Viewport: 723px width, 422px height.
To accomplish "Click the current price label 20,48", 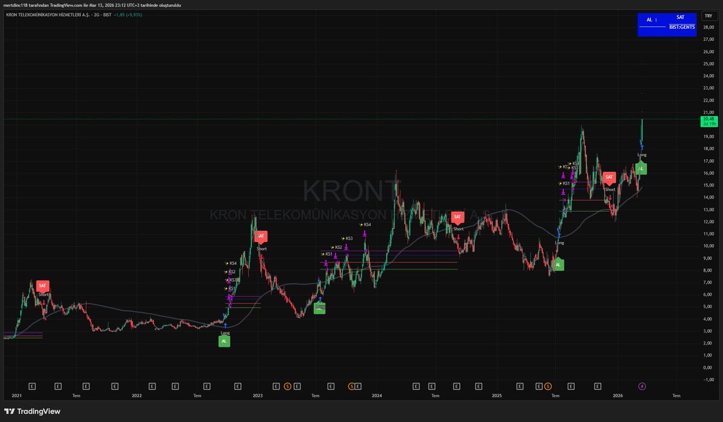I will pyautogui.click(x=708, y=121).
